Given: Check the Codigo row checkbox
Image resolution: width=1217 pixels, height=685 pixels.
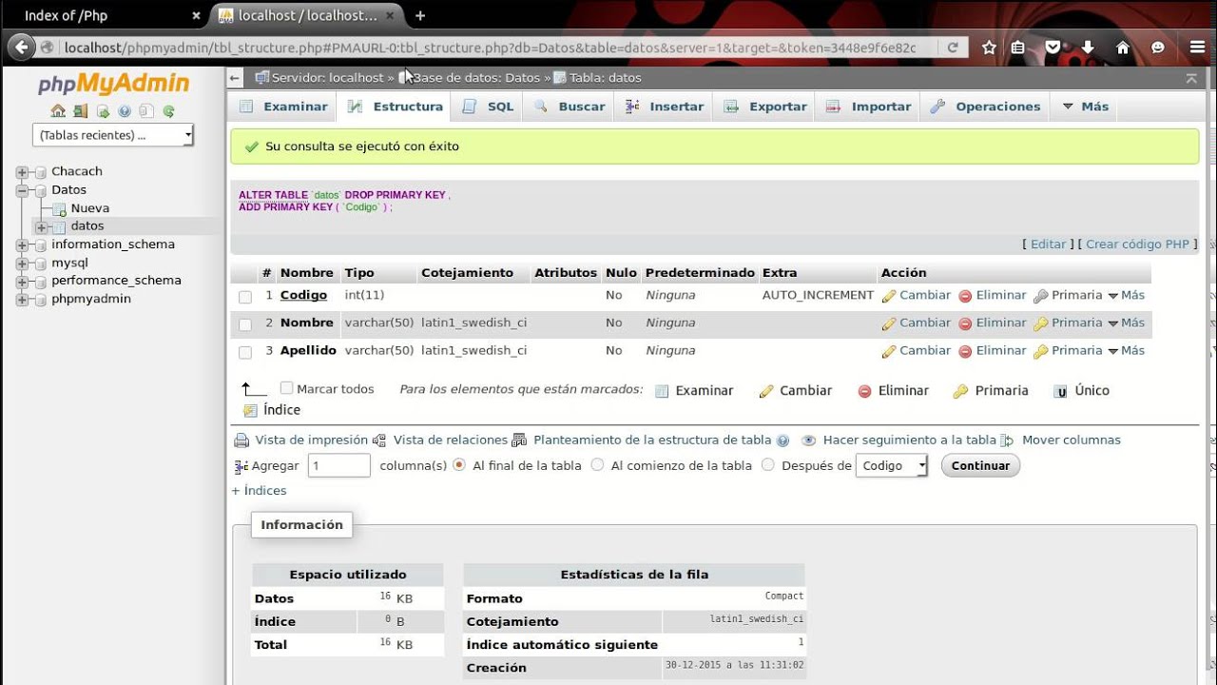Looking at the screenshot, I should click(x=245, y=297).
